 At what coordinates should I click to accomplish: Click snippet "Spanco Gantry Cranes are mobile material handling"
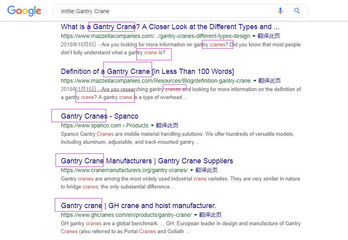(x=132, y=134)
